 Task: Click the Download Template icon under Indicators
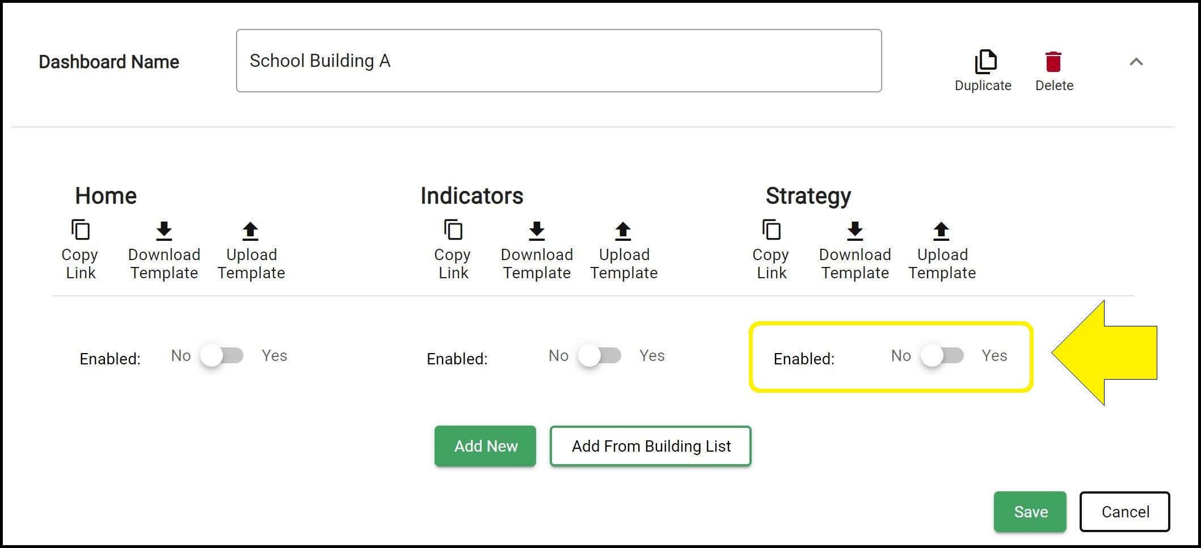tap(536, 231)
